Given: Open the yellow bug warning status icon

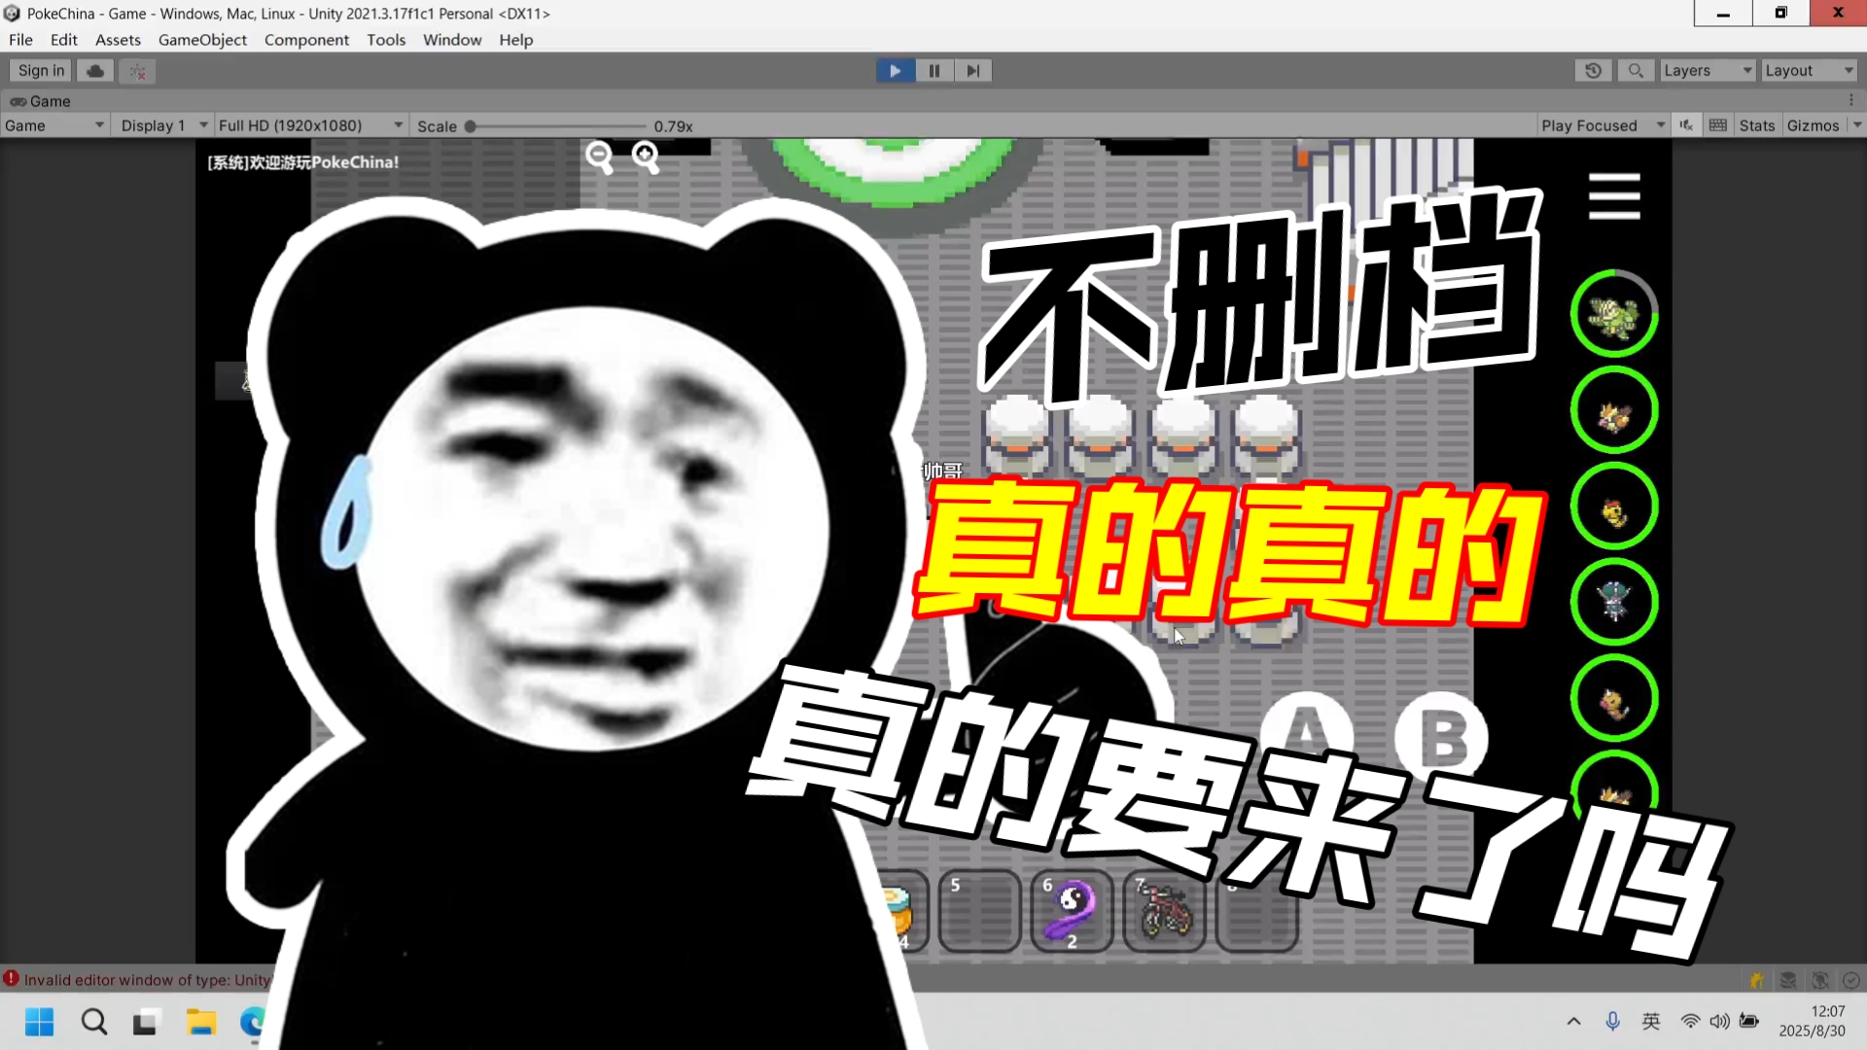Looking at the screenshot, I should [x=1756, y=980].
